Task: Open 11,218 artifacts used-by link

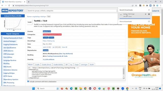Action: (x=48, y=59)
